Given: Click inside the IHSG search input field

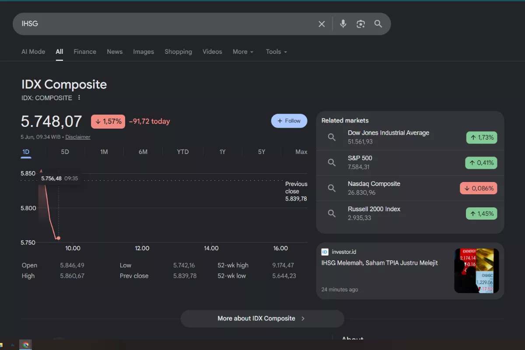Looking at the screenshot, I should 166,24.
